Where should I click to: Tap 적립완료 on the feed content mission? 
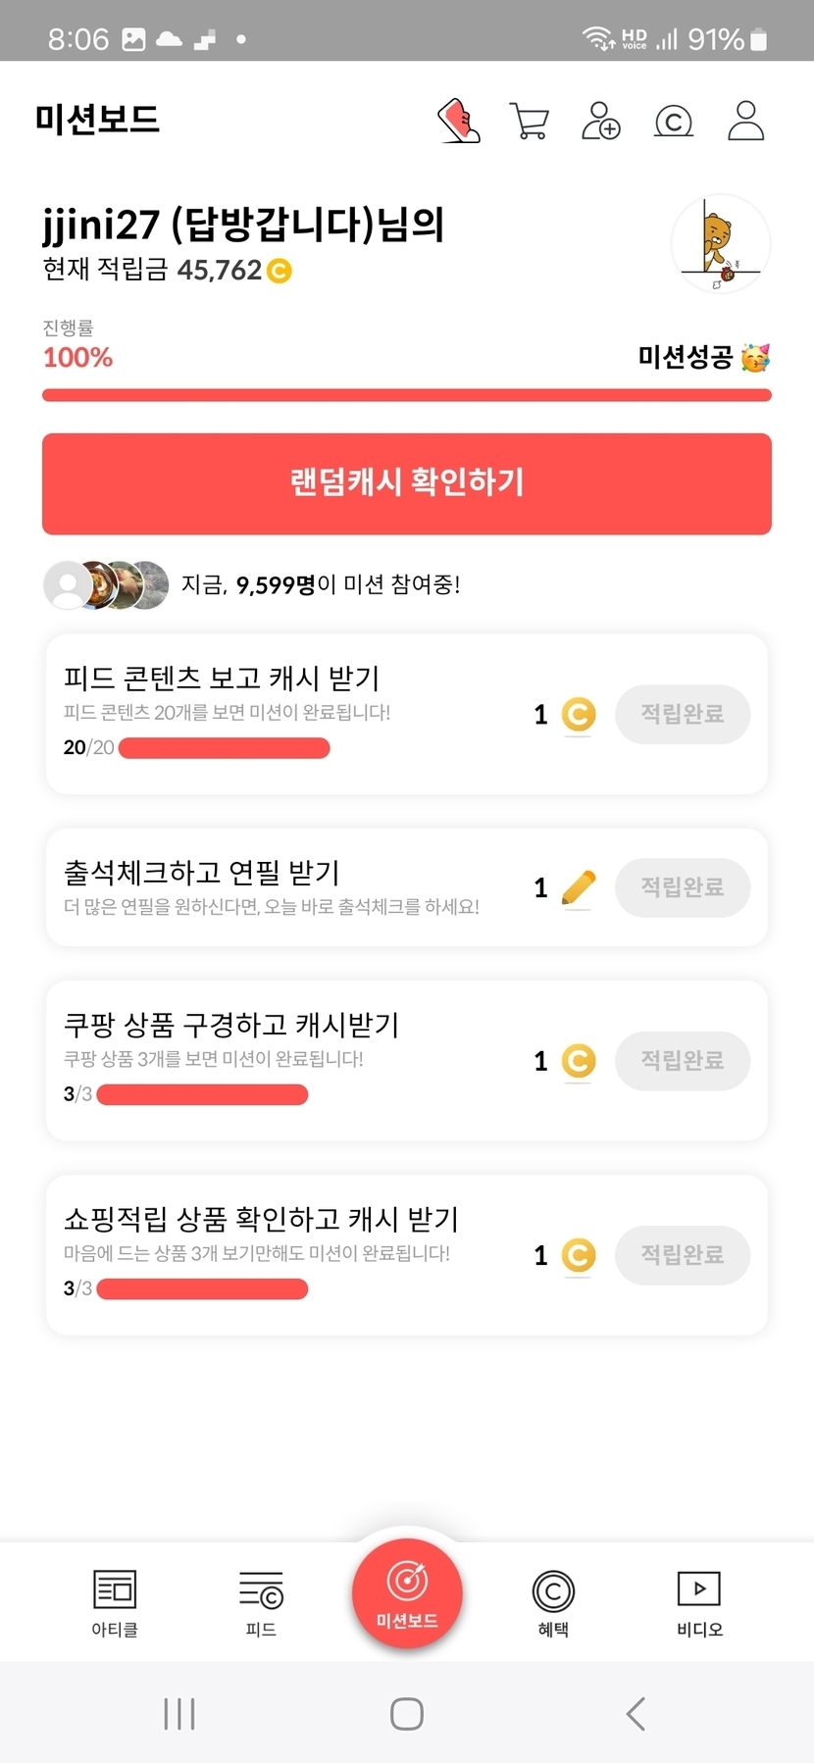(x=683, y=714)
